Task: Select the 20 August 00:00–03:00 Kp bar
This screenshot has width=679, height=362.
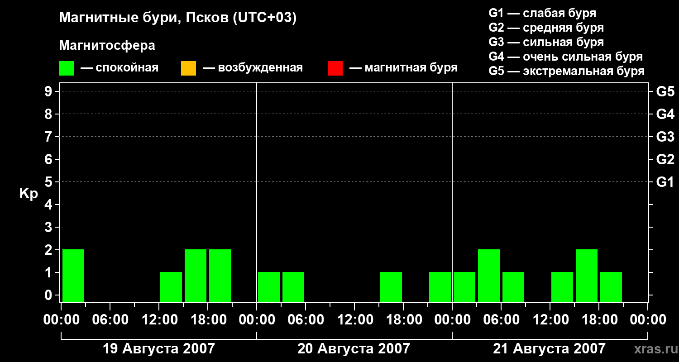Action: pos(269,287)
